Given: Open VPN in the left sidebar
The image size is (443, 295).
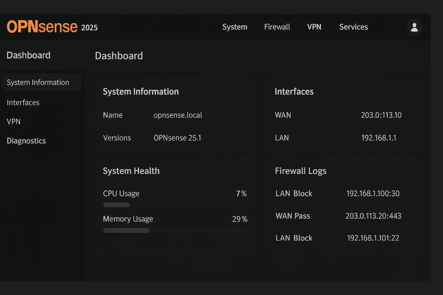Looking at the screenshot, I should click(13, 121).
